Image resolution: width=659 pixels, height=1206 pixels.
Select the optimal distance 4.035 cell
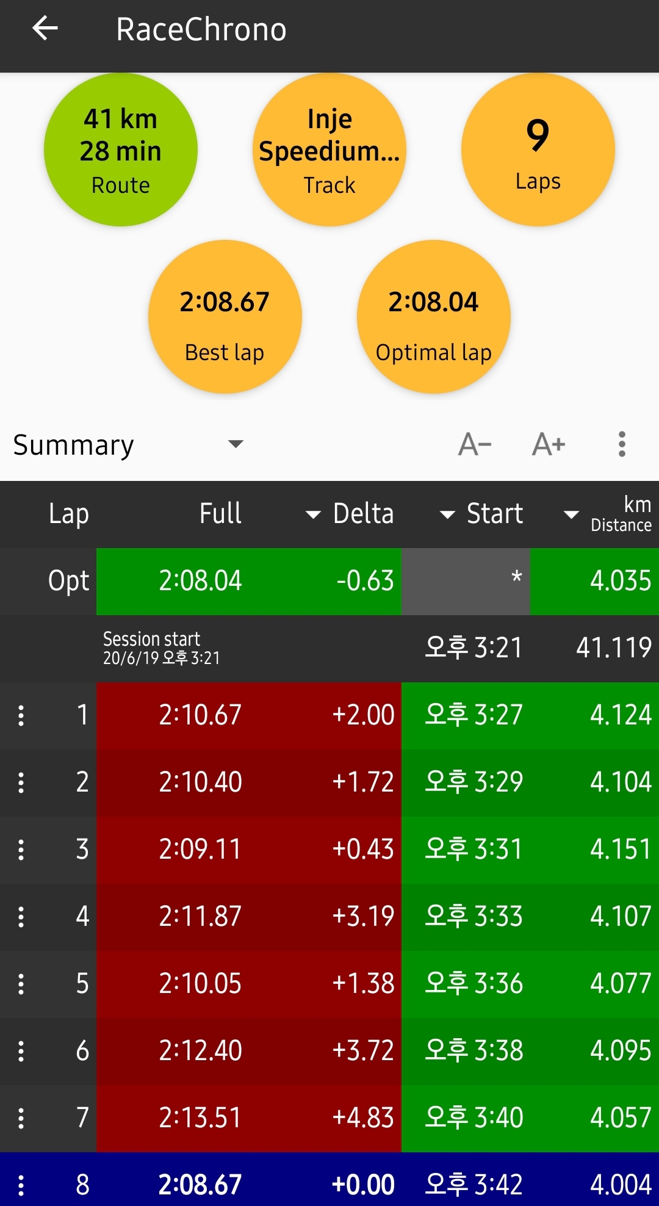(x=621, y=581)
